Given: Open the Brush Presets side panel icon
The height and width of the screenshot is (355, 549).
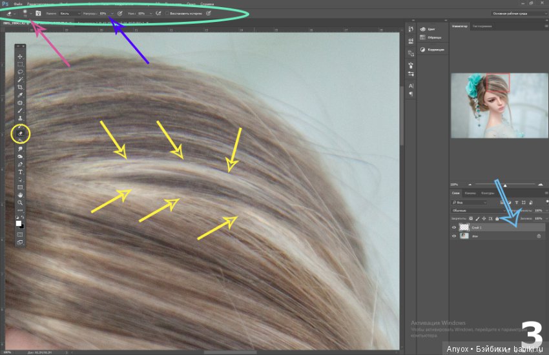Looking at the screenshot, I should (x=411, y=74).
